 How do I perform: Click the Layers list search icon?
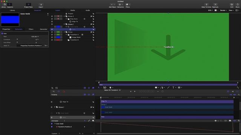[52, 88]
